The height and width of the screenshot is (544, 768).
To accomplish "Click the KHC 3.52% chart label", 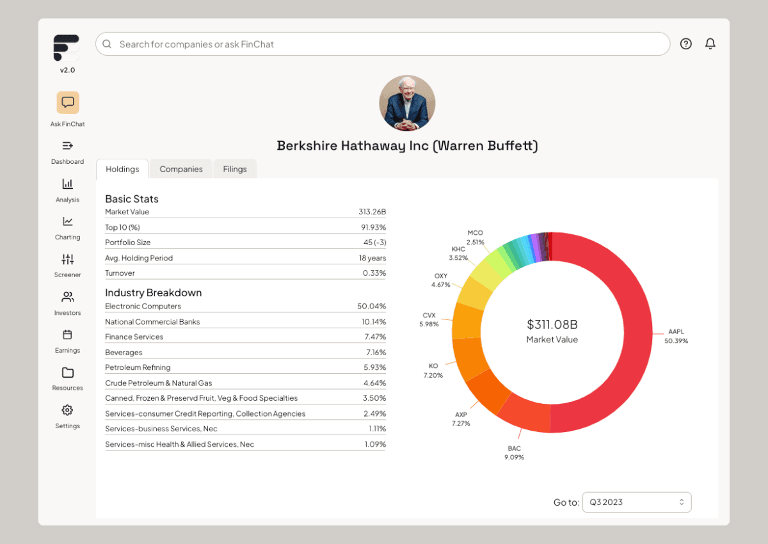I will coord(458,253).
